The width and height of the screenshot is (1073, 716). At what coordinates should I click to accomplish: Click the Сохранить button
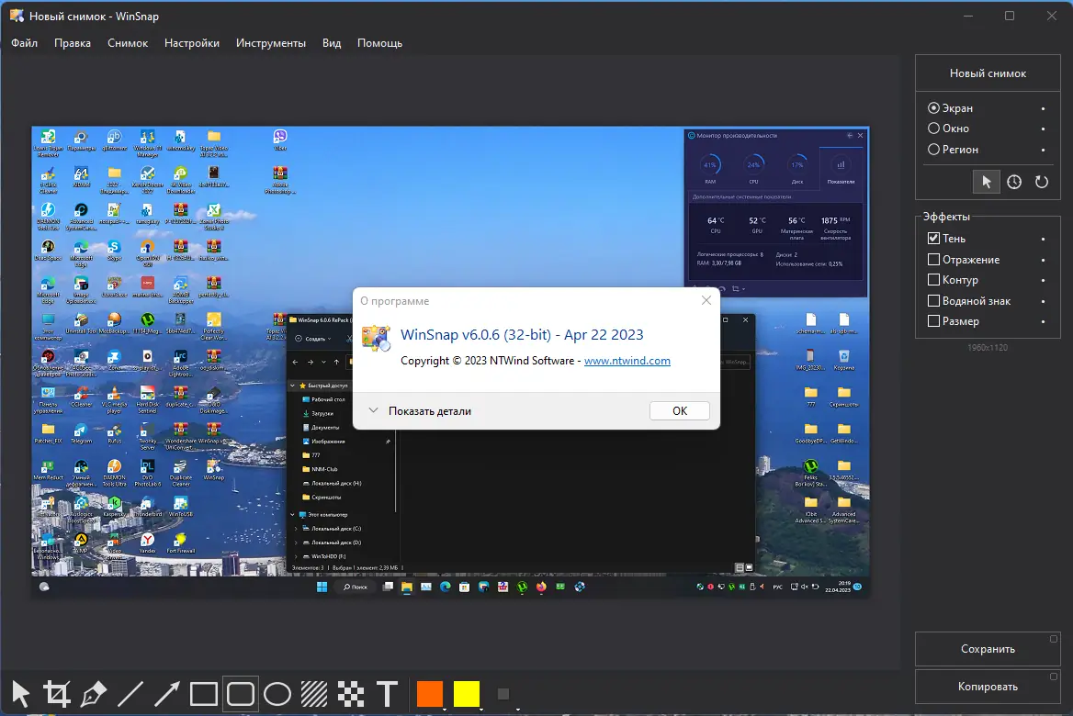point(988,649)
